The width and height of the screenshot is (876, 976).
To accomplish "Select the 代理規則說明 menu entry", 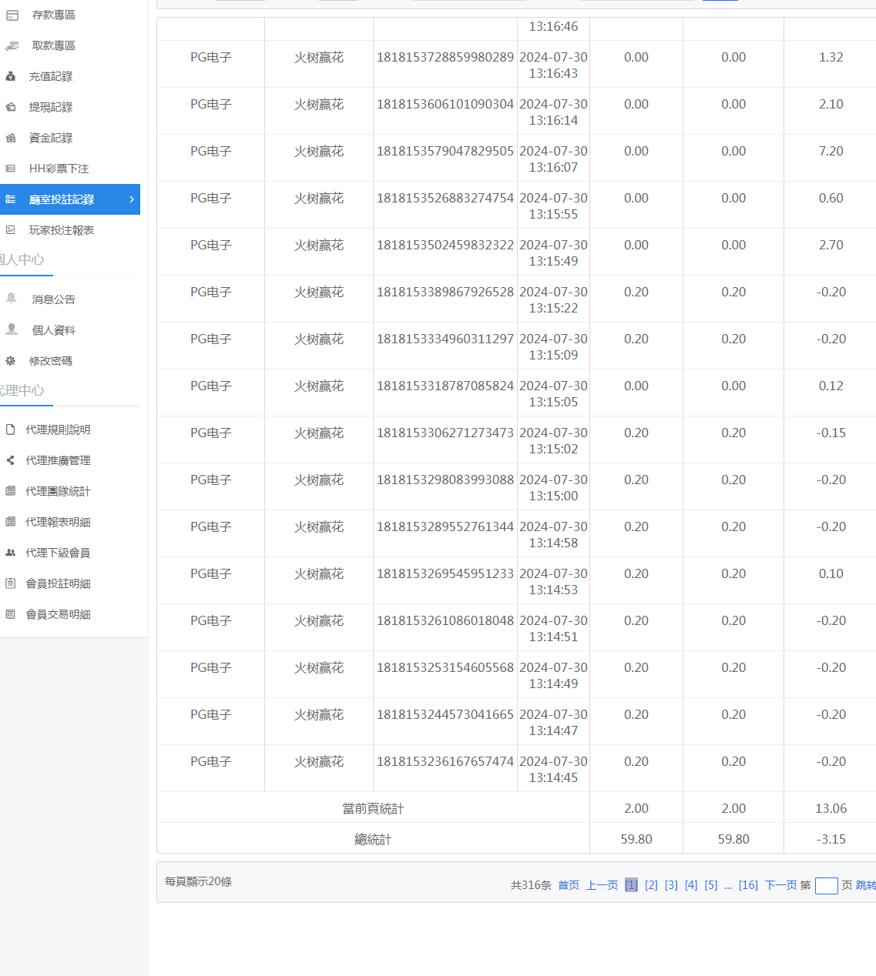I will pos(58,430).
